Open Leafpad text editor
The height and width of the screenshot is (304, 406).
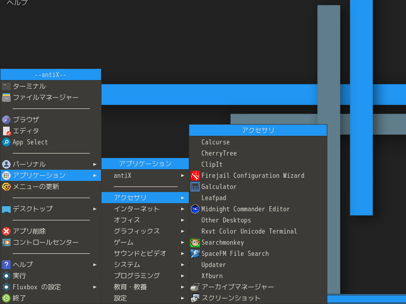point(258,198)
